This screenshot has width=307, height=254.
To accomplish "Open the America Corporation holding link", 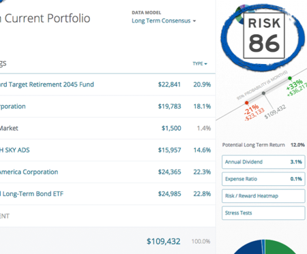I will [29, 172].
